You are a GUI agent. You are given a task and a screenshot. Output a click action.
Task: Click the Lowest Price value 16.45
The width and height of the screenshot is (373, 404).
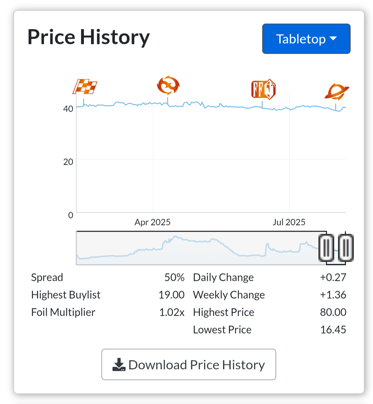click(x=333, y=330)
